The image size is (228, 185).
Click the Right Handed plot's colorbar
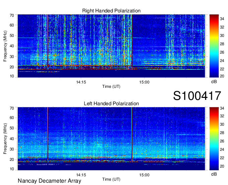(x=214, y=46)
